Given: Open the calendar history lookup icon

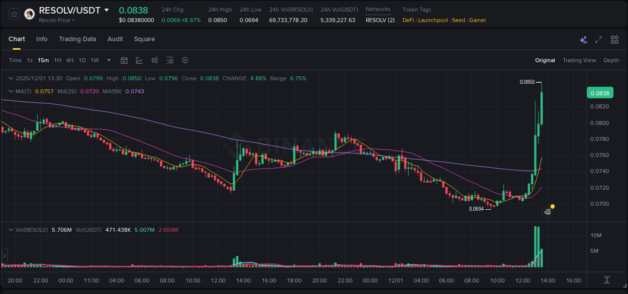Looking at the screenshot, I should click(124, 60).
